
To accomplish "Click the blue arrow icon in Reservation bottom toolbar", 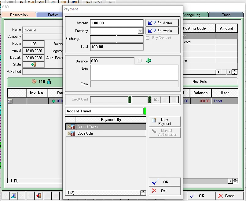I will point(13,196).
